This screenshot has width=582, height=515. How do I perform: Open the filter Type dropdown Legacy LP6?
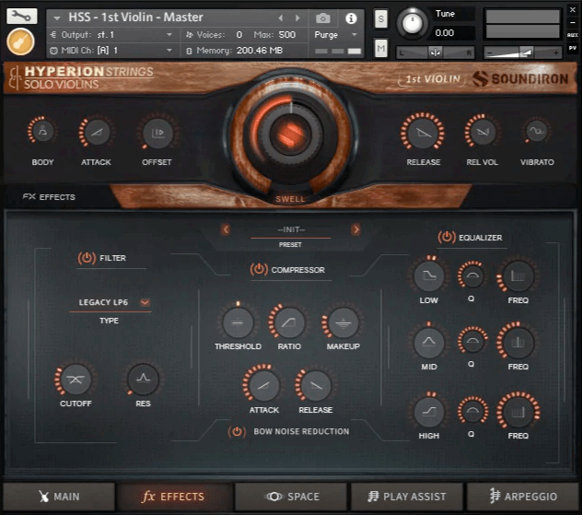(x=111, y=302)
